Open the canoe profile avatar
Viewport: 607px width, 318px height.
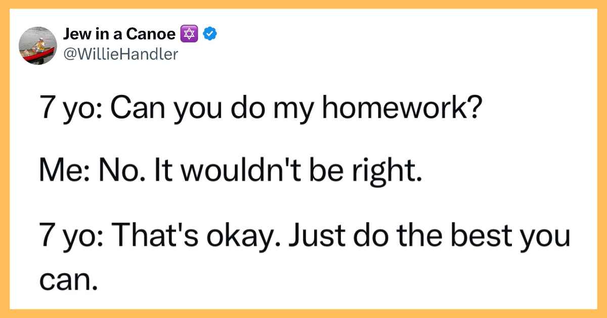37,45
